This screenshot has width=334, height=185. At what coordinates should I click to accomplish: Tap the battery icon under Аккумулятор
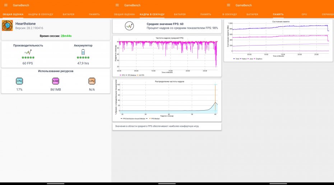tap(83, 52)
